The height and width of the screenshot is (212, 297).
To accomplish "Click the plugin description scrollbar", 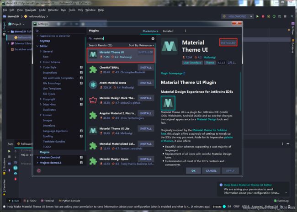I will tap(240, 91).
